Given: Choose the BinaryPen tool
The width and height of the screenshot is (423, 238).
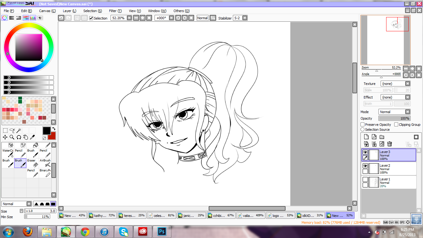Looking at the screenshot, I should 45,173.
